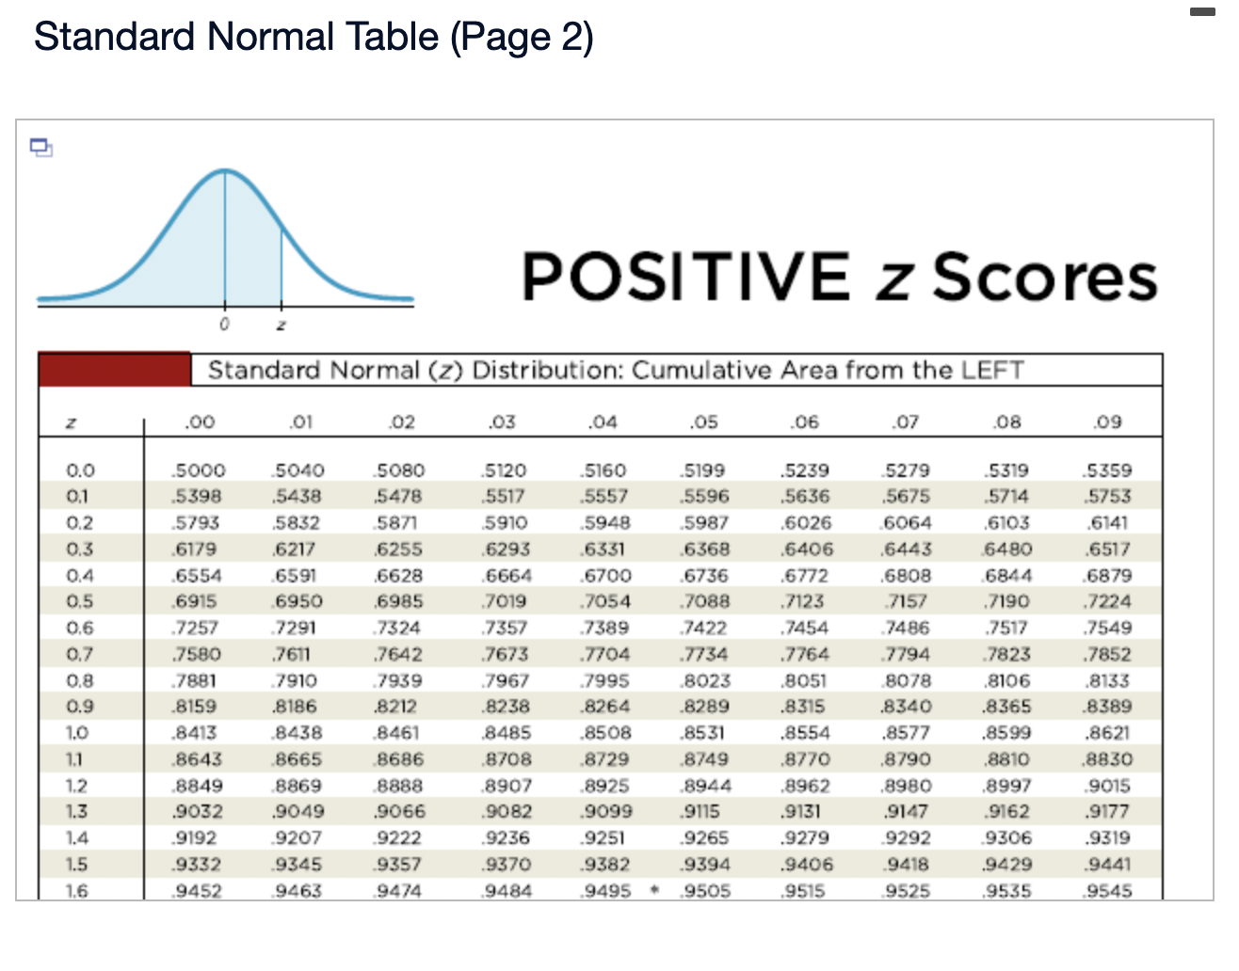
Task: Select column header .06
Action: click(x=803, y=422)
